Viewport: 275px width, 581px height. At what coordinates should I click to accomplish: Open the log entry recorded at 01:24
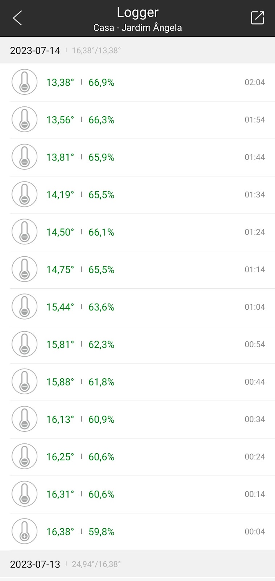(x=137, y=232)
